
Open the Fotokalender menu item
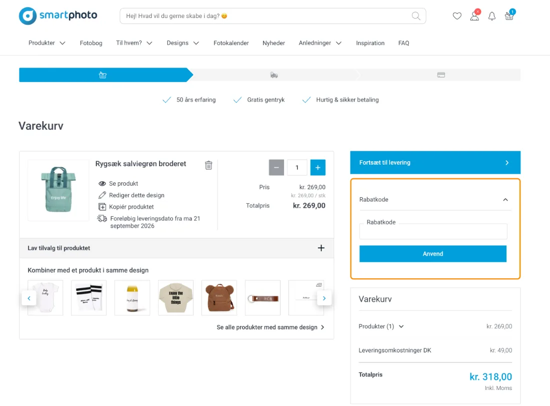(231, 43)
